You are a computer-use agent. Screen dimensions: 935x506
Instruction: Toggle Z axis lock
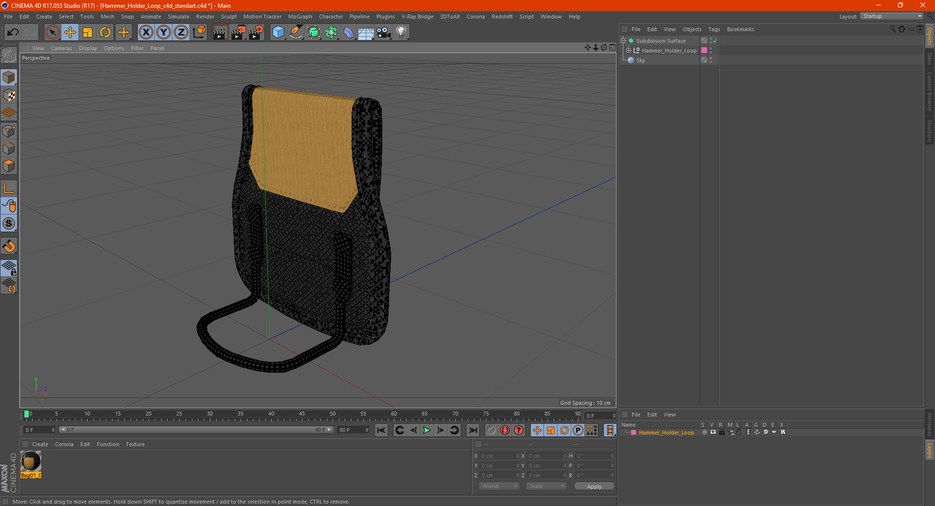point(181,33)
